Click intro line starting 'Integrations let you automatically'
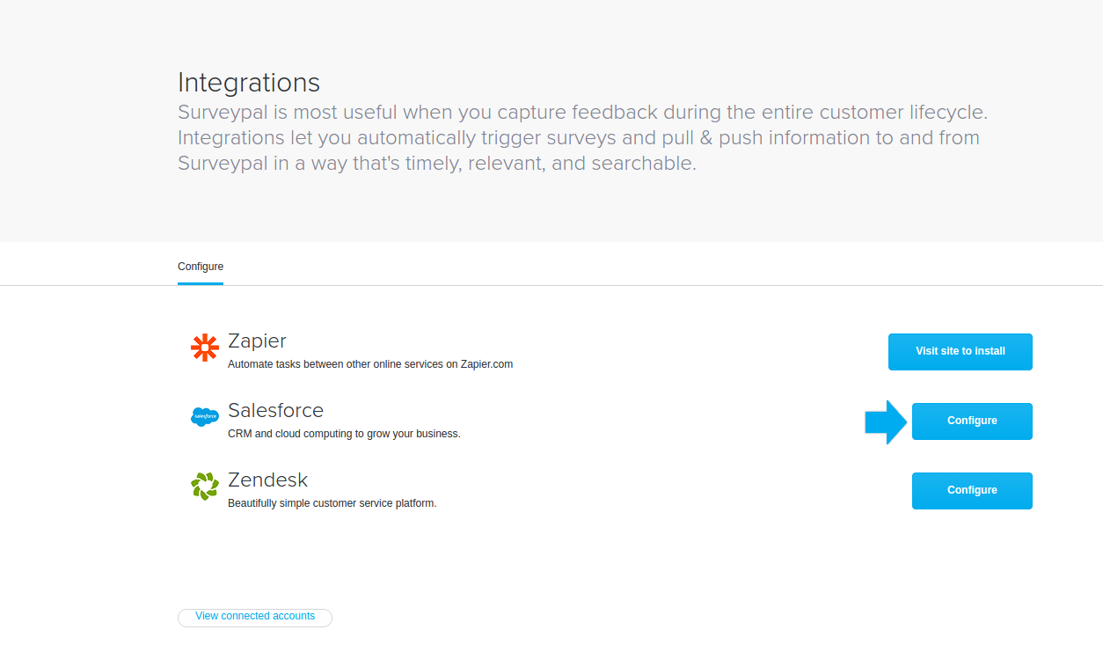Viewport: 1103px width, 652px height. coord(579,138)
